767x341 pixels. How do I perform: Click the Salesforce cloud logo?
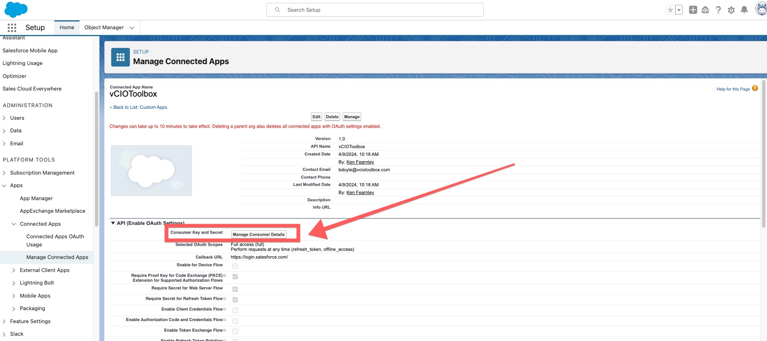(16, 9)
